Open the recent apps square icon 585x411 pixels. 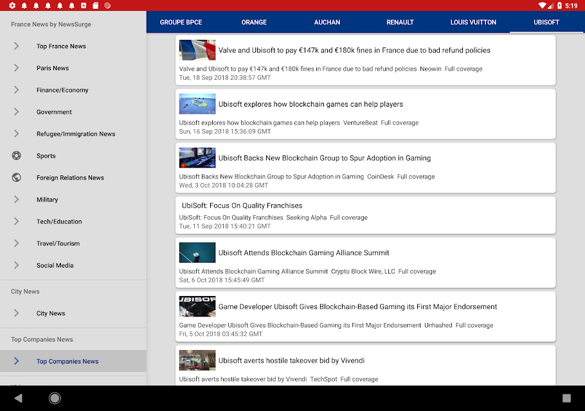[x=566, y=398]
